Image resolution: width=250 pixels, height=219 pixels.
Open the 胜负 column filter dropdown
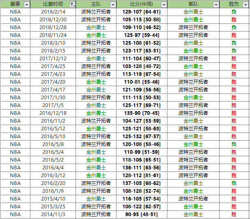[x=246, y=5]
